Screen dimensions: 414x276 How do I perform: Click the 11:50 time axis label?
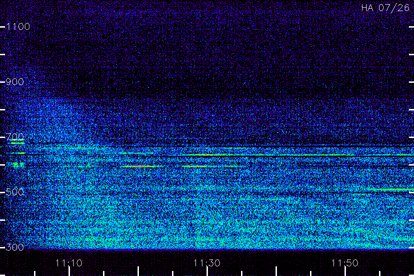coord(345,263)
